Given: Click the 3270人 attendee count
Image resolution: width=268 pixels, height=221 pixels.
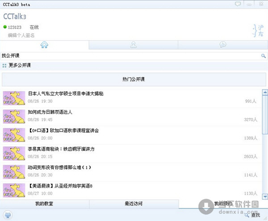Looking at the screenshot, I should (251, 120).
